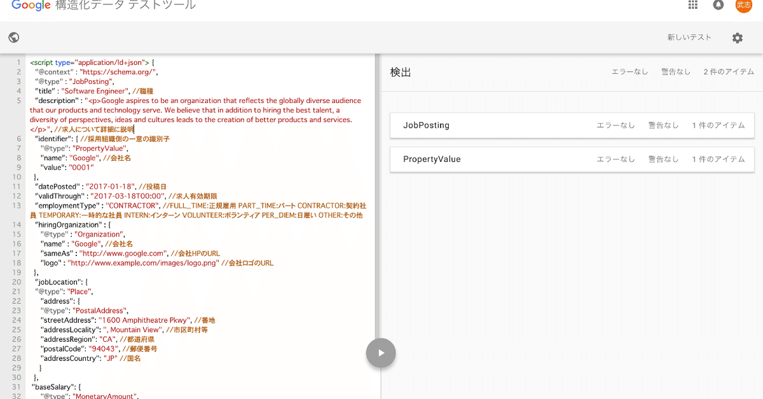Click 警告なし in the JobPosting row
This screenshot has width=763, height=399.
(x=663, y=125)
